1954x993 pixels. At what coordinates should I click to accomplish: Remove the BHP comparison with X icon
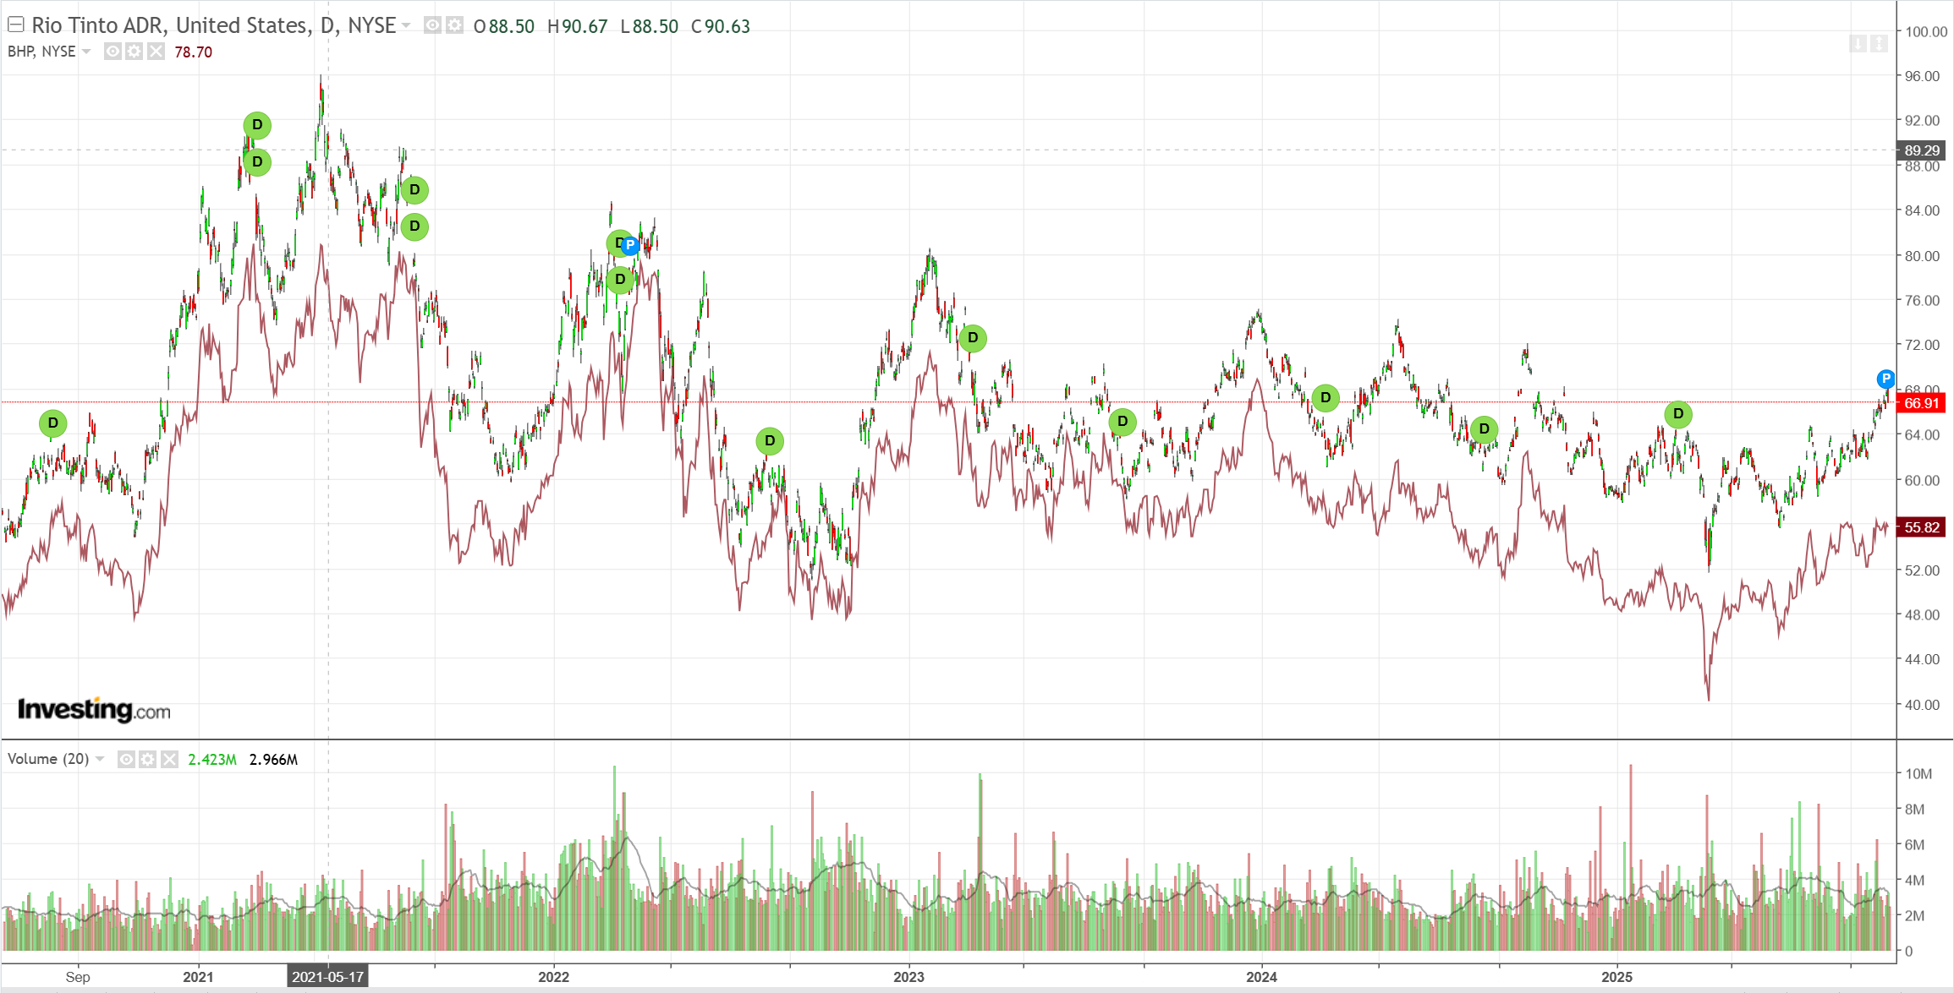pos(156,52)
